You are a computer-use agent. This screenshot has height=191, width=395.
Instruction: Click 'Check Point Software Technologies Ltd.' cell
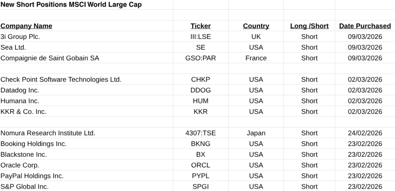click(61, 80)
